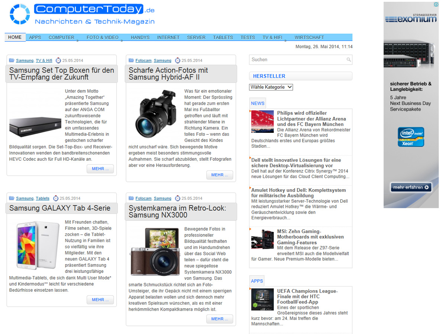Click MEHR button under Systemkamera NX3000
The width and height of the screenshot is (446, 334).
[220, 319]
